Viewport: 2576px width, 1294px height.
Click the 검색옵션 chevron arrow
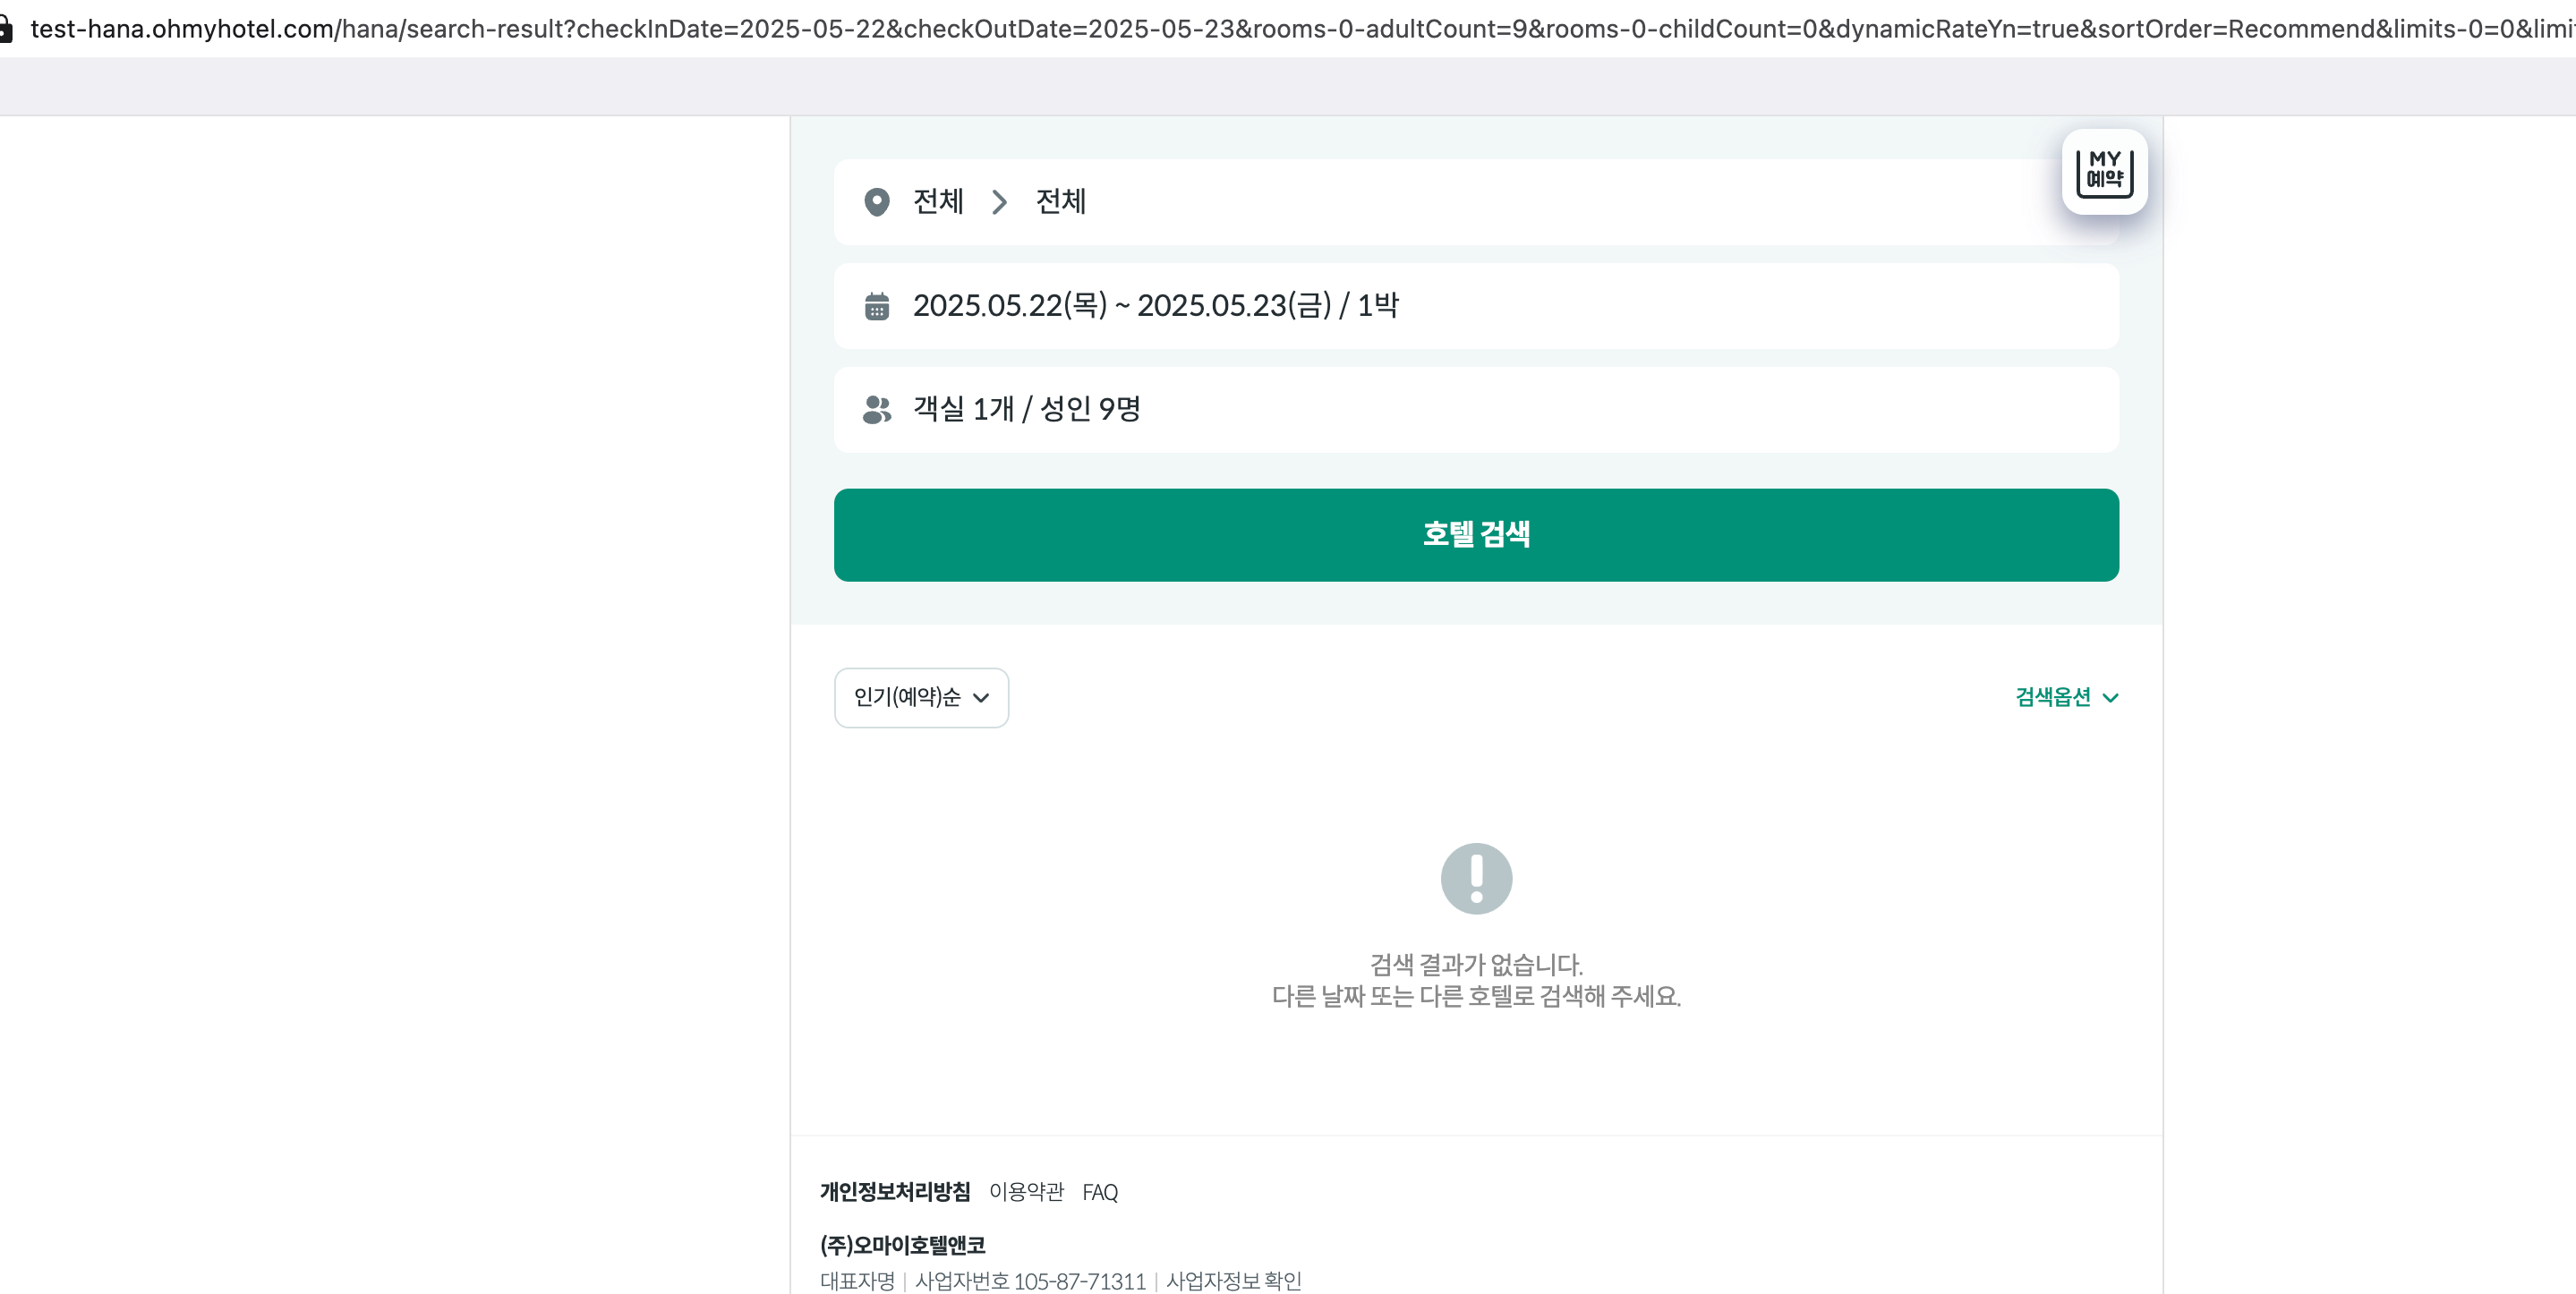pos(2111,698)
